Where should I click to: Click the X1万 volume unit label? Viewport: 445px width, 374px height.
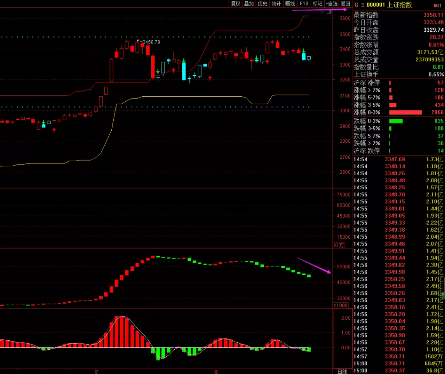tap(339, 245)
